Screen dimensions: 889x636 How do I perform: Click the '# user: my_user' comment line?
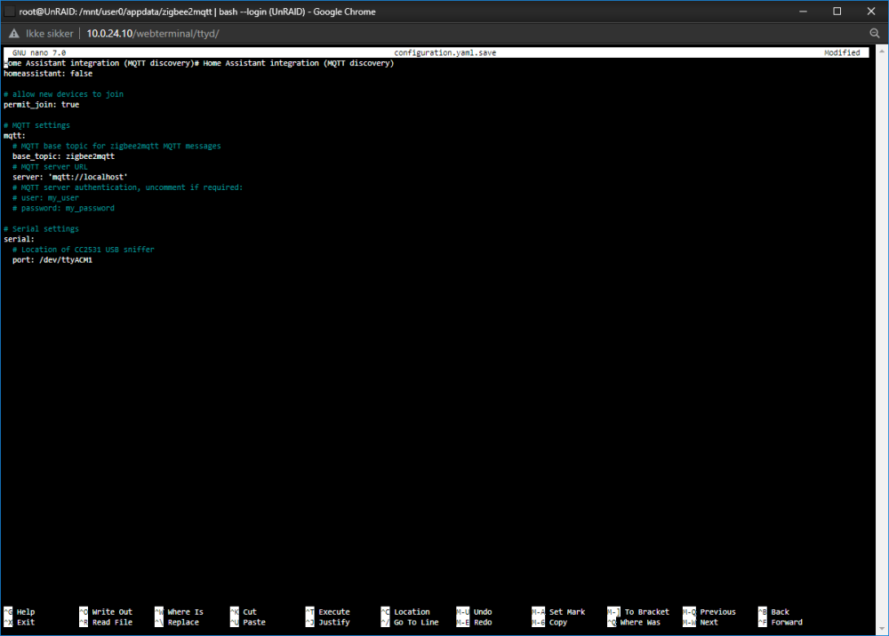click(x=45, y=198)
